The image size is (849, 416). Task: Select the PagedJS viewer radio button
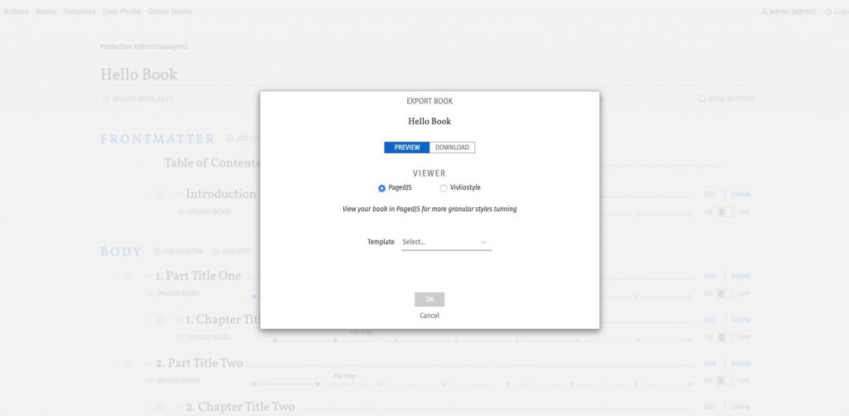pyautogui.click(x=381, y=188)
